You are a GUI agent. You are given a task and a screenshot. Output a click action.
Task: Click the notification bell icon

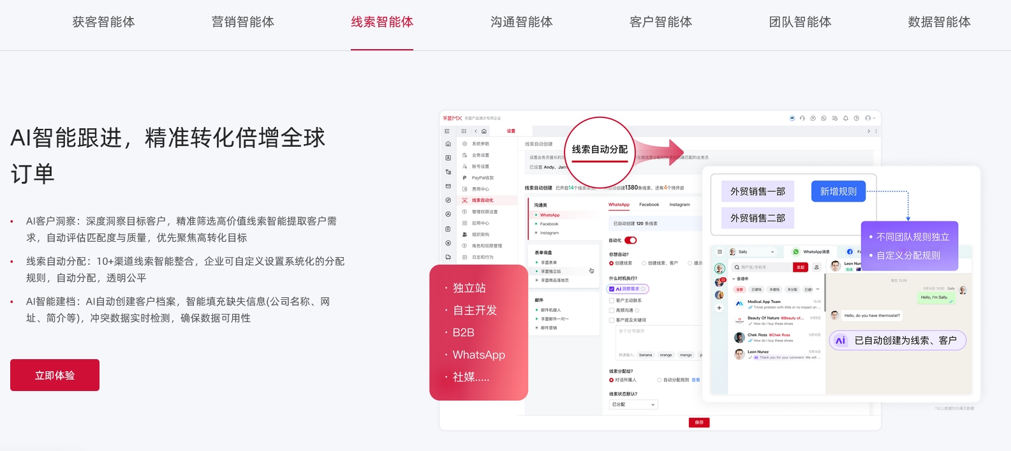tap(846, 118)
